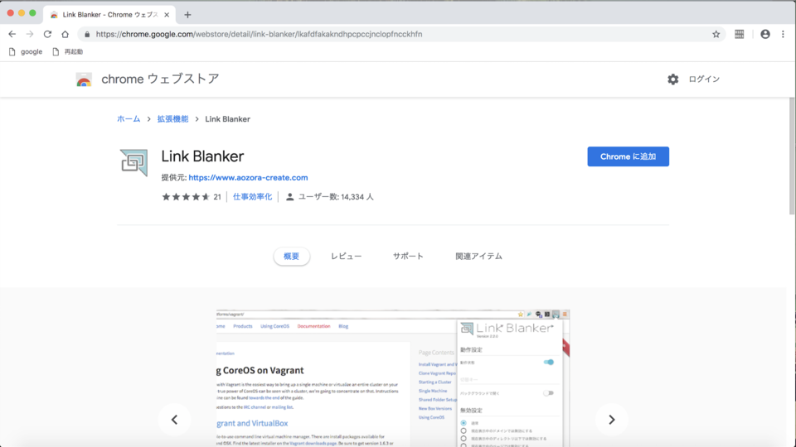Switch to the 関連アイテム tab
This screenshot has height=447, width=796.
pos(478,257)
